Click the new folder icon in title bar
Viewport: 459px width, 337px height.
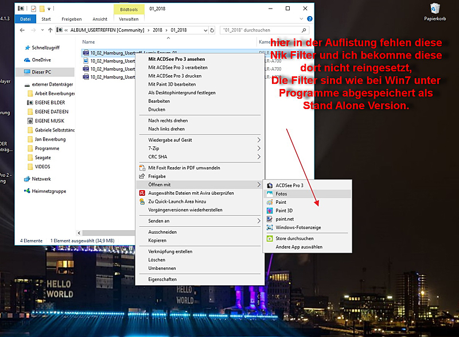click(x=42, y=9)
